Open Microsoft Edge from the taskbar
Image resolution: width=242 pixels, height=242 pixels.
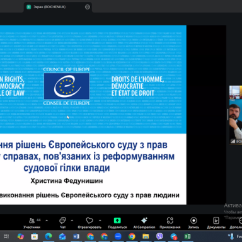coord(49,236)
